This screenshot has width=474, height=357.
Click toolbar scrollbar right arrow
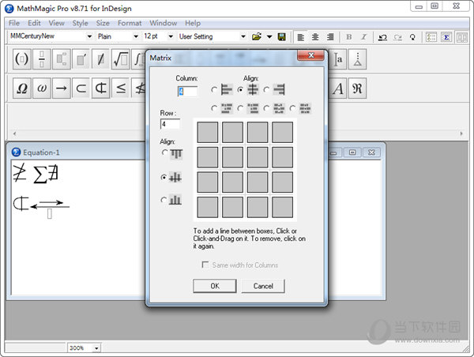pos(461,133)
